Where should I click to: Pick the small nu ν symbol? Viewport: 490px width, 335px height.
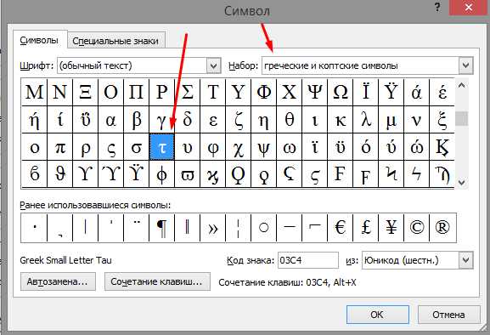[417, 120]
